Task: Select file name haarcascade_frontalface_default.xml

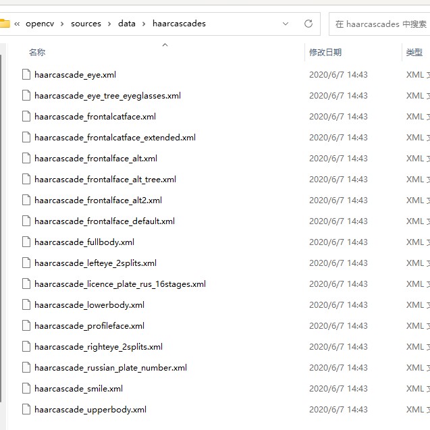Action: [105, 221]
